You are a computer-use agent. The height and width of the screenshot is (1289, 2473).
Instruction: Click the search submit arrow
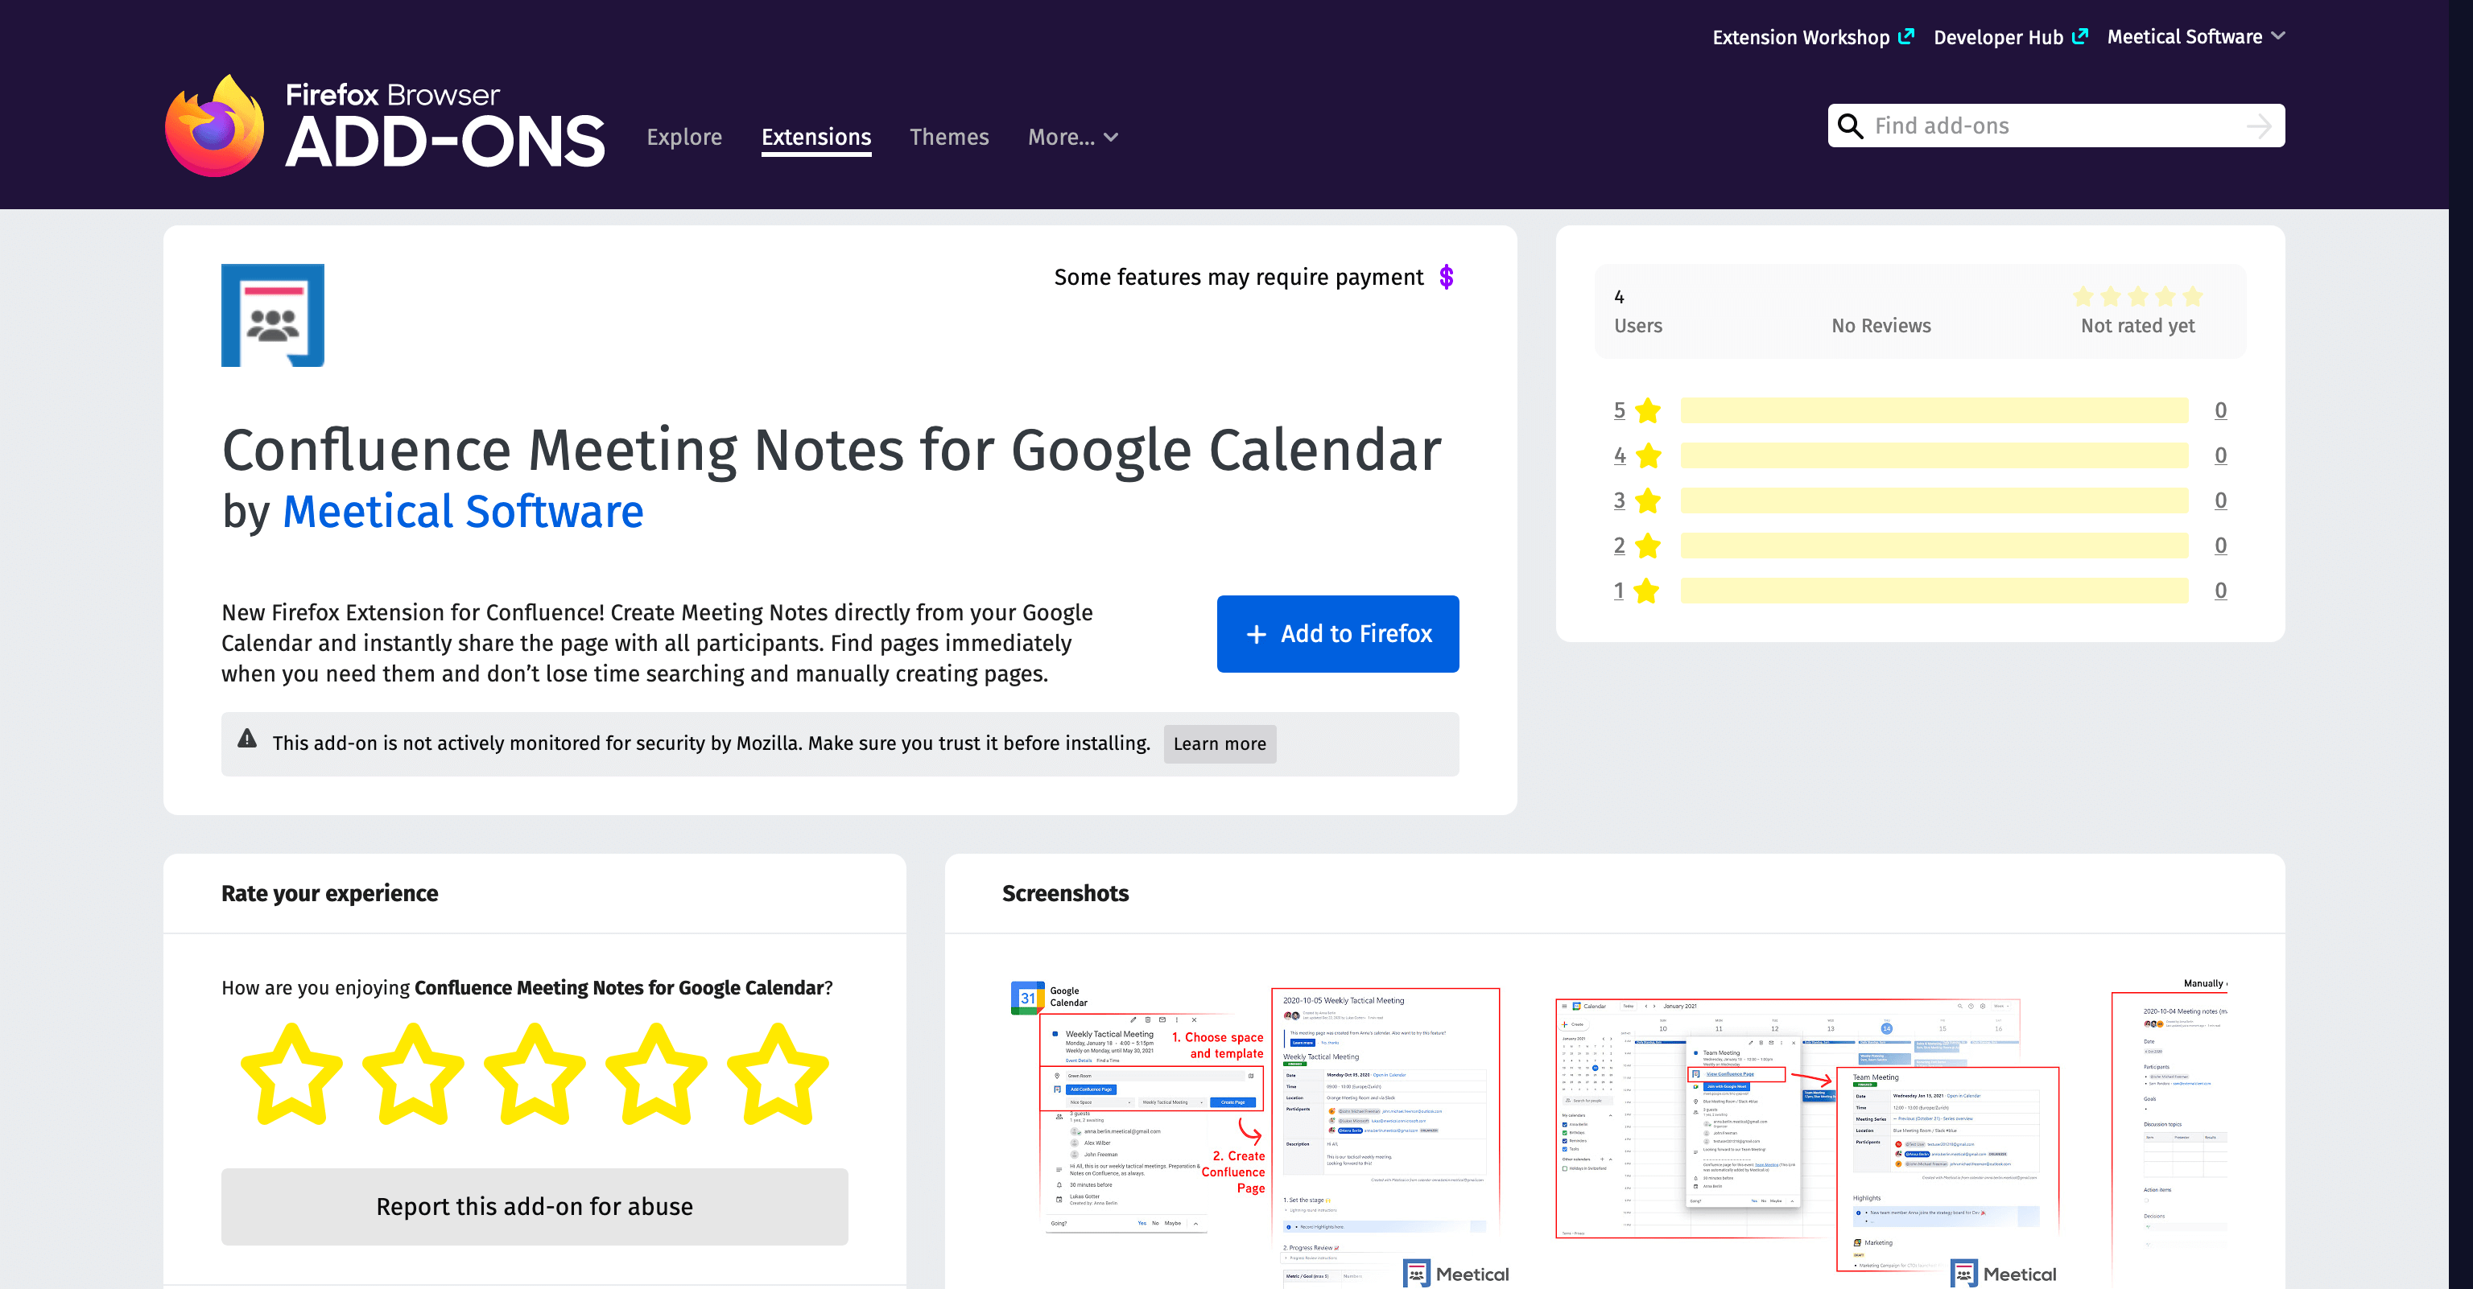(x=2258, y=126)
